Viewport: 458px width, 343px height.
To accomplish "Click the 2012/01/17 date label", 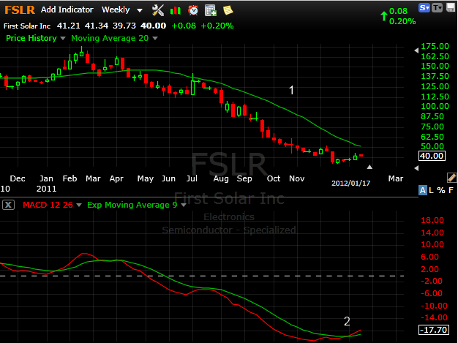I will pyautogui.click(x=350, y=184).
